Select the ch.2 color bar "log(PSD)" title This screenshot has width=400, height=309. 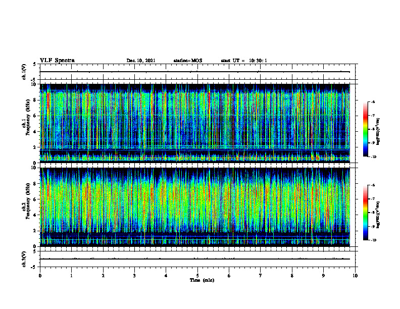pyautogui.click(x=378, y=215)
